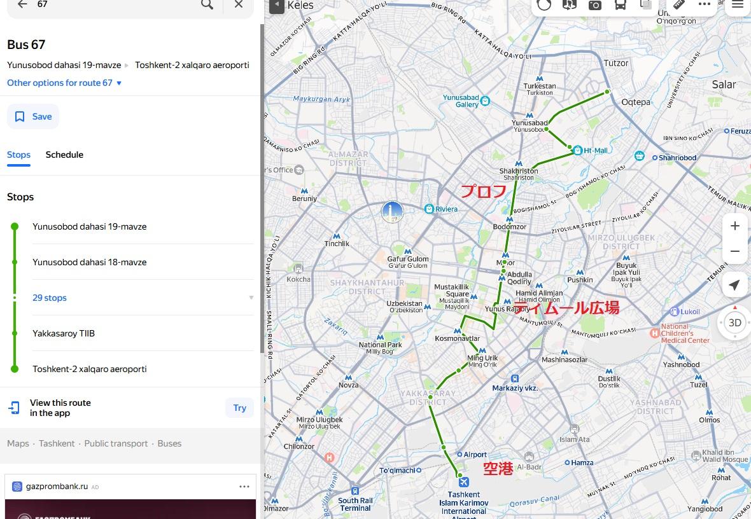
Task: Switch to the Schedule tab
Action: click(x=64, y=155)
